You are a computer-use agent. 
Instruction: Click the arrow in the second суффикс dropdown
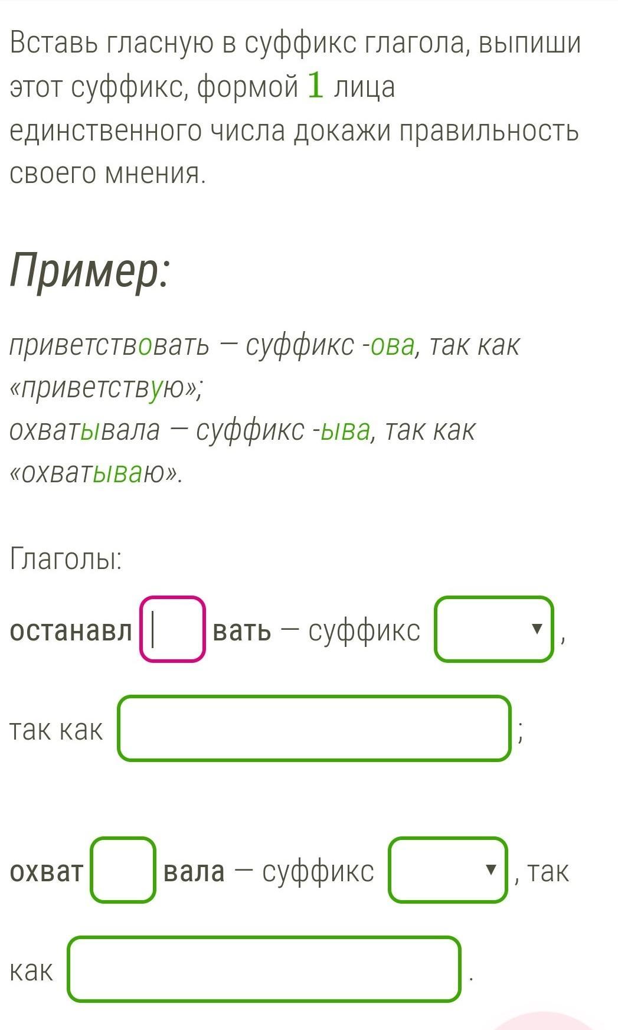pos(490,869)
